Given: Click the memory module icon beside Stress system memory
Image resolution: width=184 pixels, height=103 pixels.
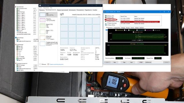Looking at the screenshot, I should [x=106, y=21].
